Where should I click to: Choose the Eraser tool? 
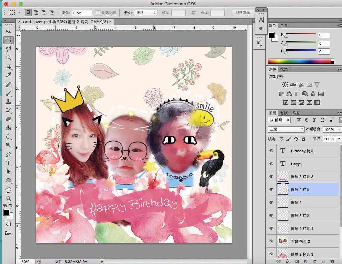(x=8, y=119)
